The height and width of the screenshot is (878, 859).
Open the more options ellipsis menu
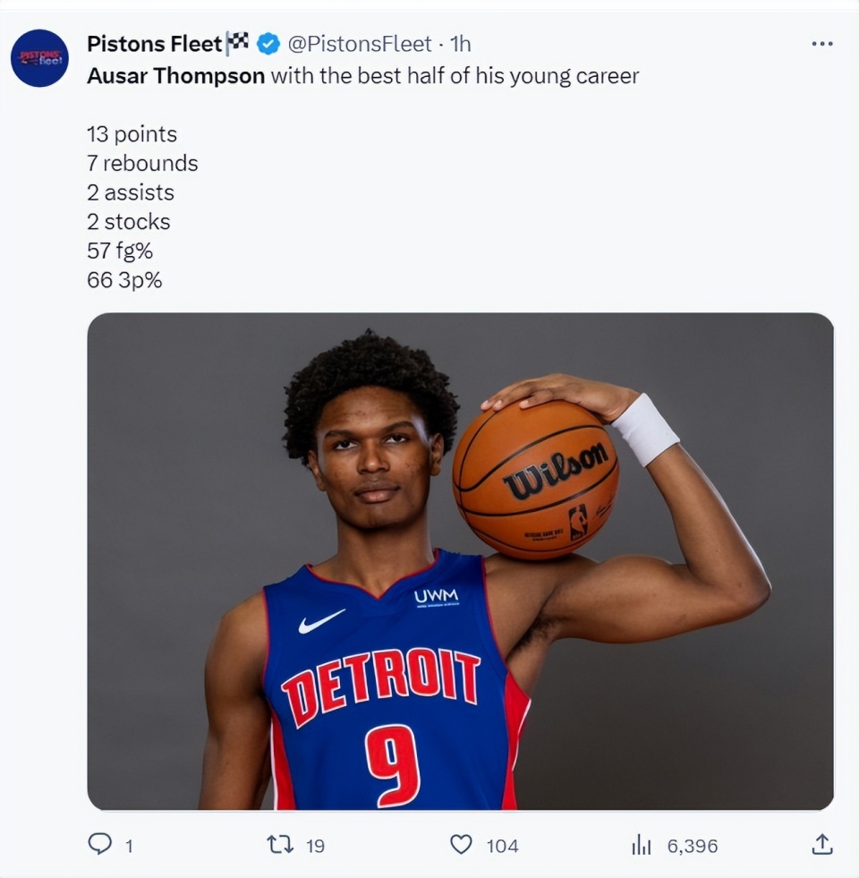(821, 43)
